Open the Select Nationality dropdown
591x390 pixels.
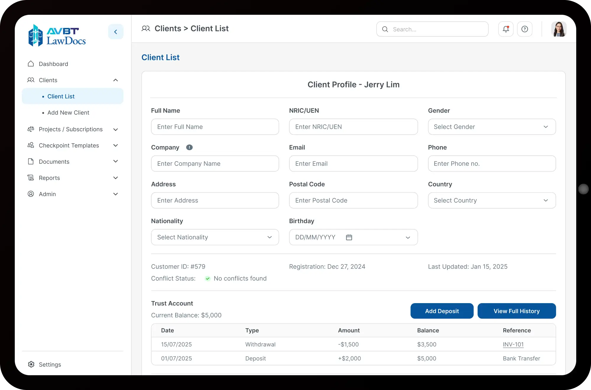[215, 237]
